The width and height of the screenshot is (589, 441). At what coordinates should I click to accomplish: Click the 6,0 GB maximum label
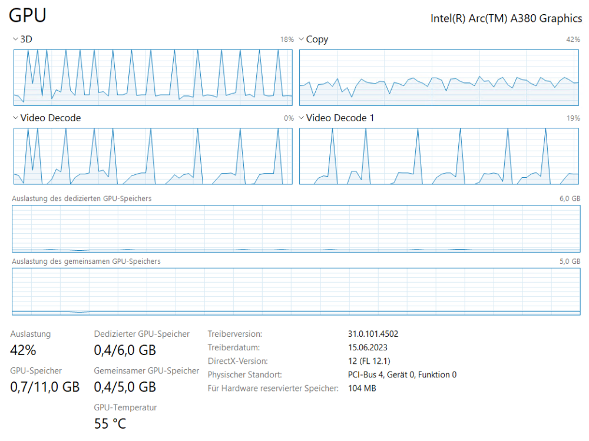click(x=570, y=198)
